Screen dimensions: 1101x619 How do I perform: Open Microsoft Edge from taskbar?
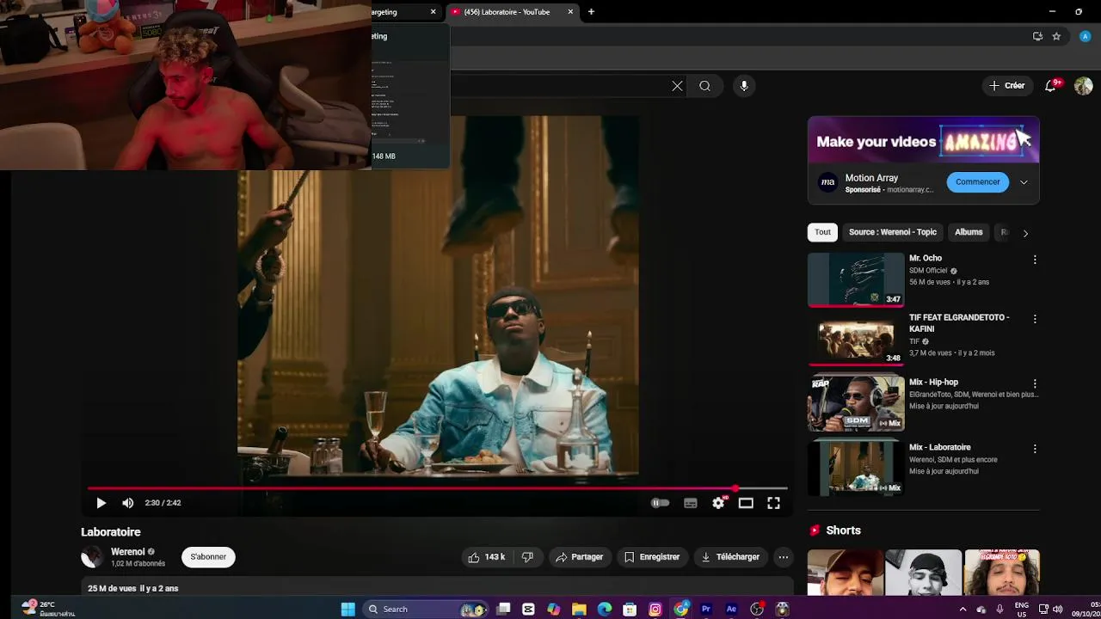[x=604, y=609]
